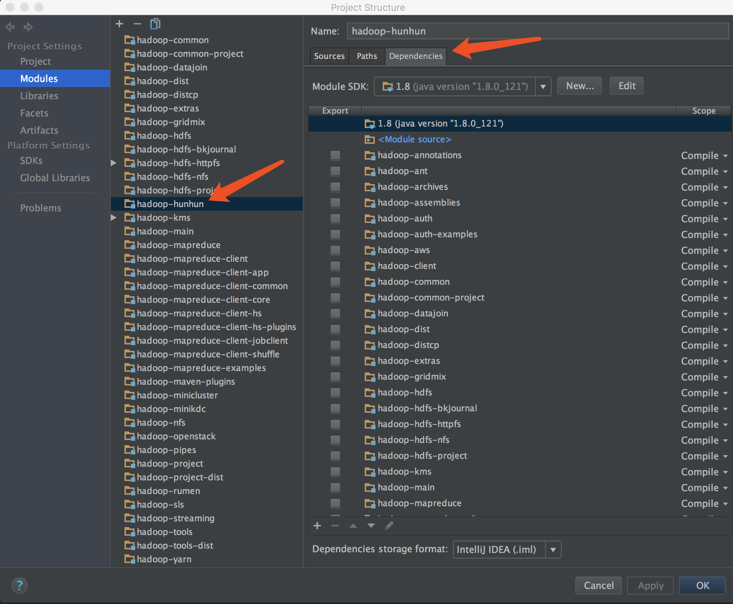Click the add module plus icon

[x=119, y=24]
